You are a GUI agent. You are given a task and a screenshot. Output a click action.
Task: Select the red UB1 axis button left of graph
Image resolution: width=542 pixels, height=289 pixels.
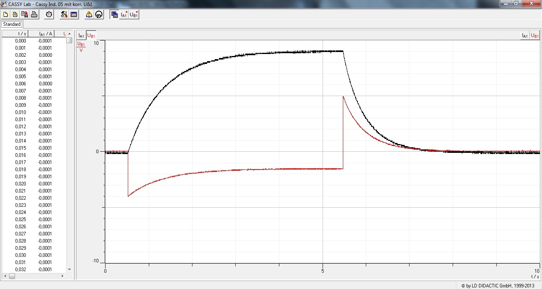(91, 35)
